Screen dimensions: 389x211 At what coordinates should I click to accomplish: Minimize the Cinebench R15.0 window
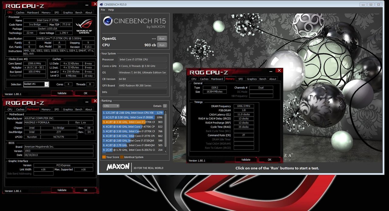pyautogui.click(x=363, y=4)
